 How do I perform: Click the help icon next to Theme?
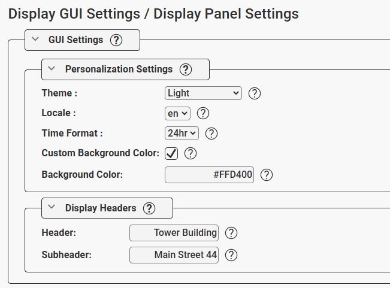click(255, 93)
